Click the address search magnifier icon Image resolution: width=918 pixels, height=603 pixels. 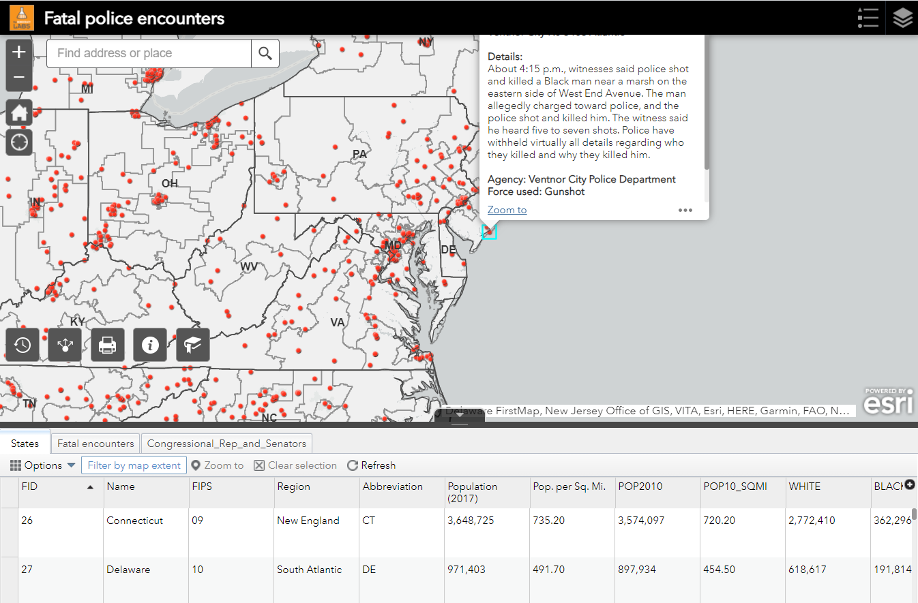(x=265, y=53)
